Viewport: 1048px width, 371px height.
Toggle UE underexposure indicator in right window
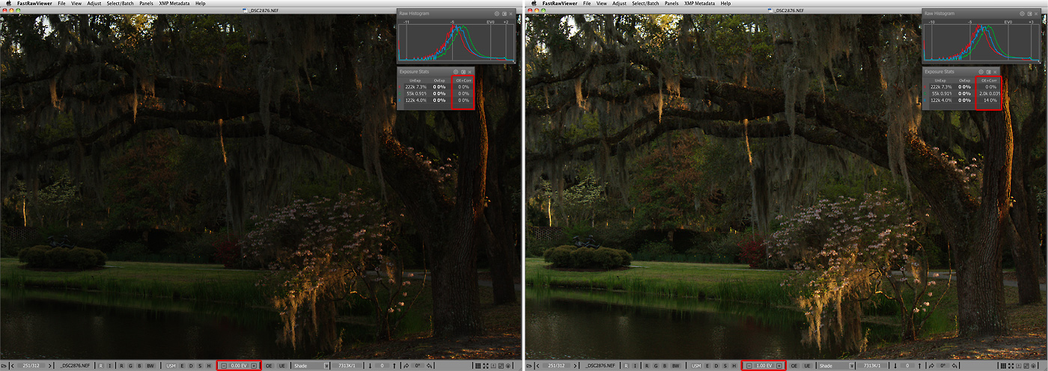click(x=806, y=366)
